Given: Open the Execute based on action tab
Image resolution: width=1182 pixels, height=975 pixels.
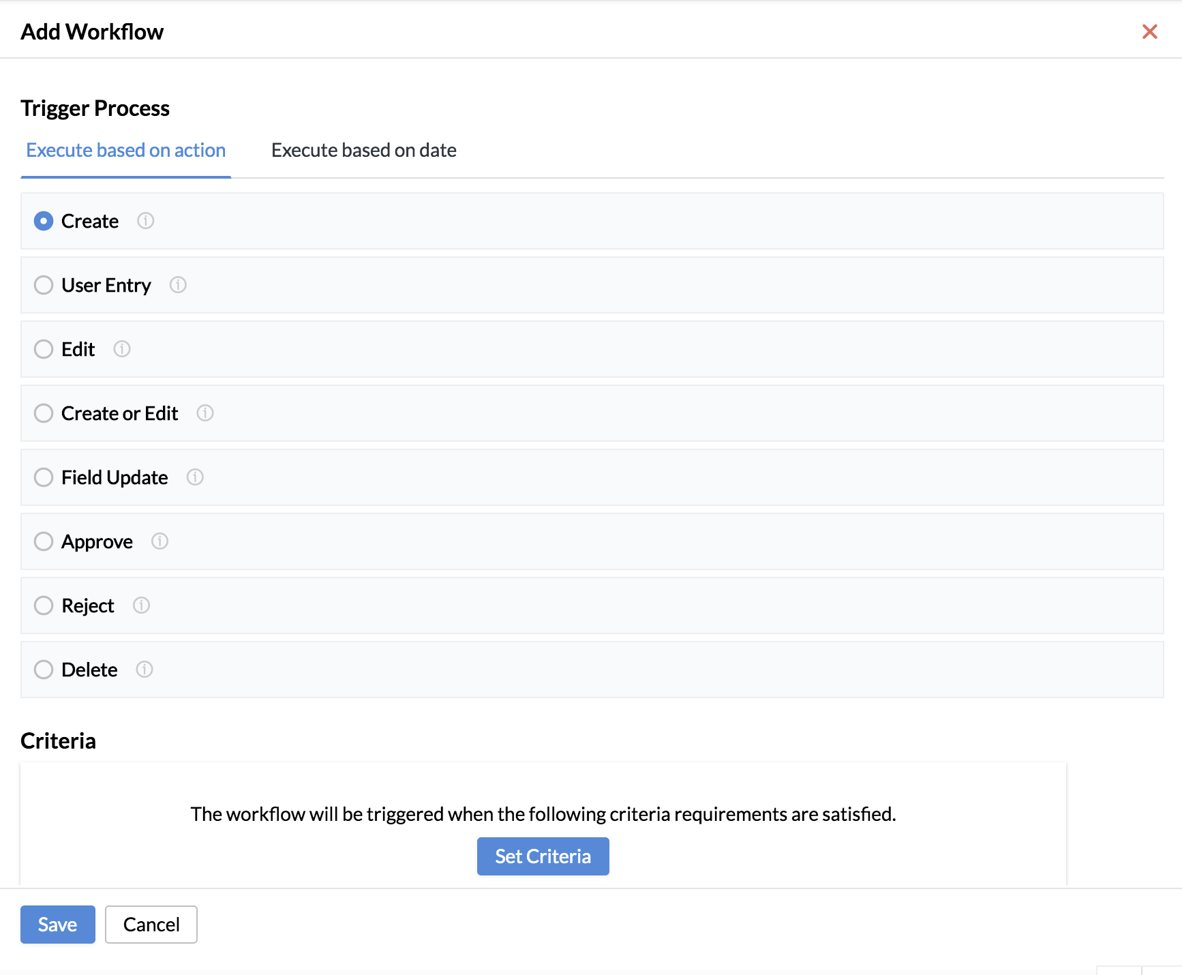Looking at the screenshot, I should [126, 151].
